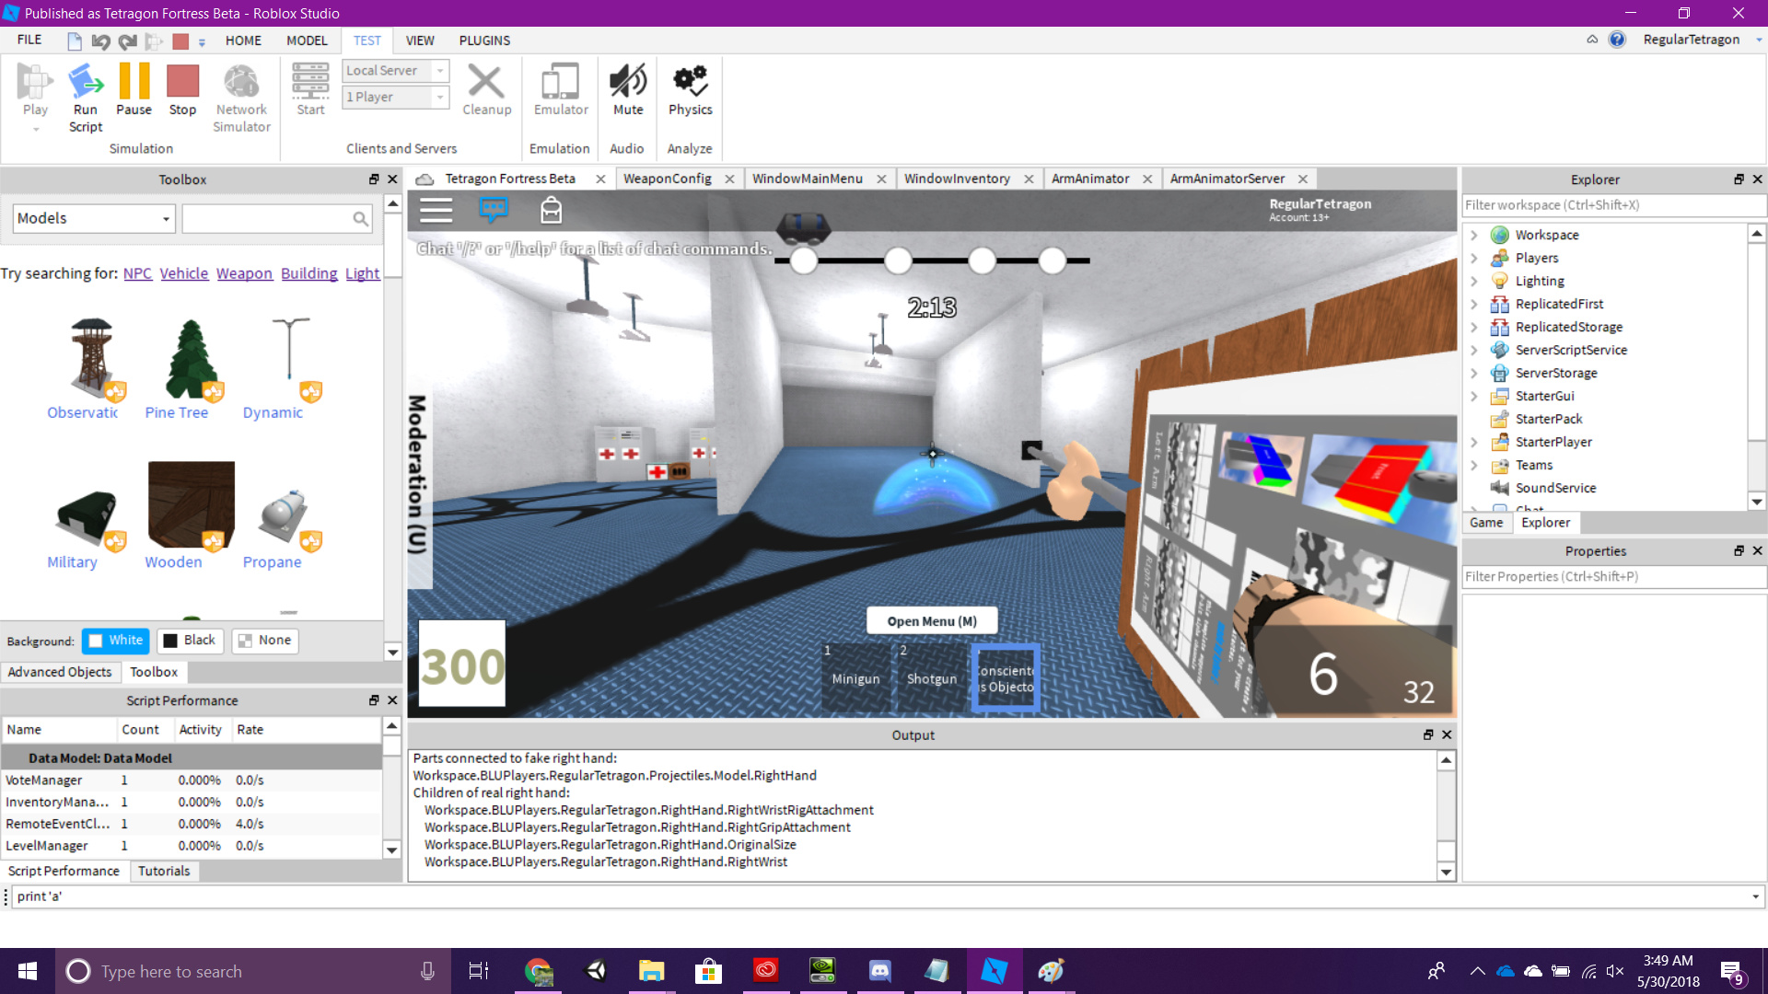Click Cleanup in Clients and Servers

pos(486,87)
